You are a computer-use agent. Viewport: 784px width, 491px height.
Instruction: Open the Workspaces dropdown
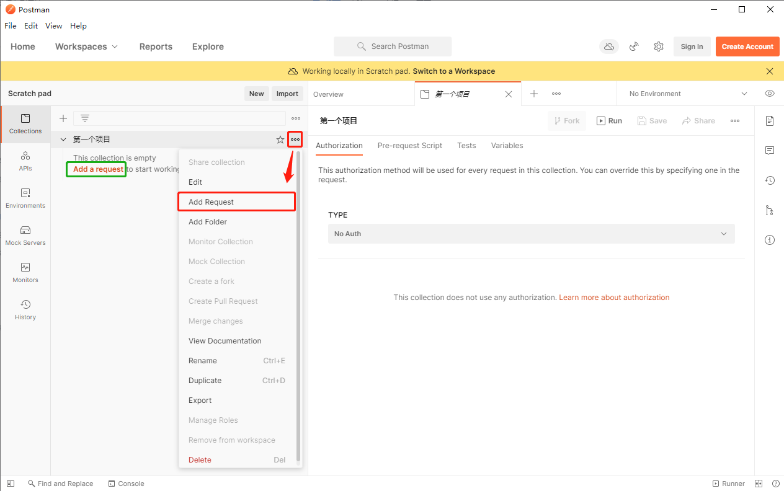[87, 46]
